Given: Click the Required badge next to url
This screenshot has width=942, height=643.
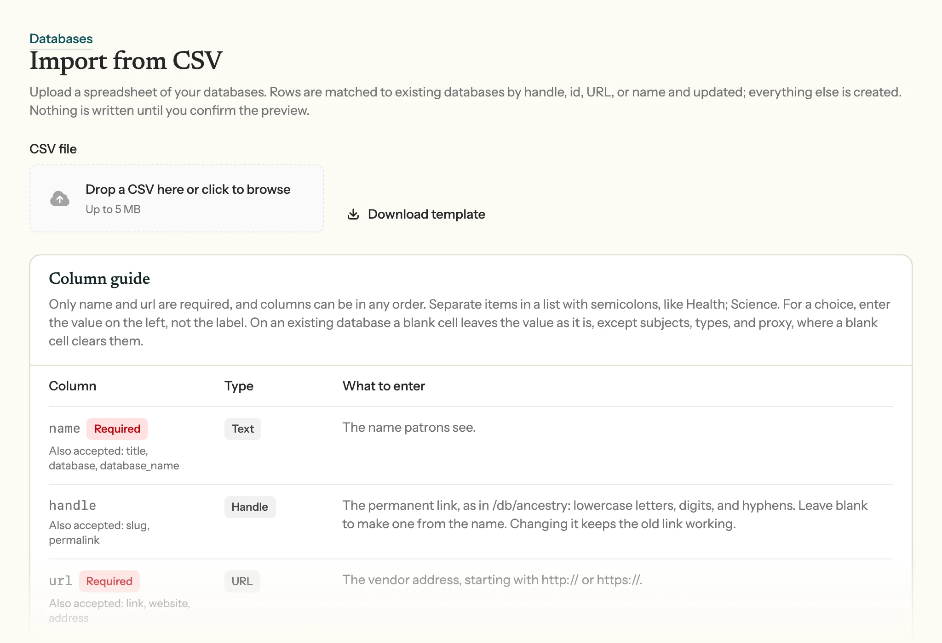Looking at the screenshot, I should (x=109, y=581).
